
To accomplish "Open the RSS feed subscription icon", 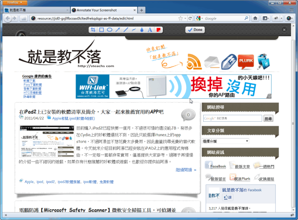I will point(194,62).
